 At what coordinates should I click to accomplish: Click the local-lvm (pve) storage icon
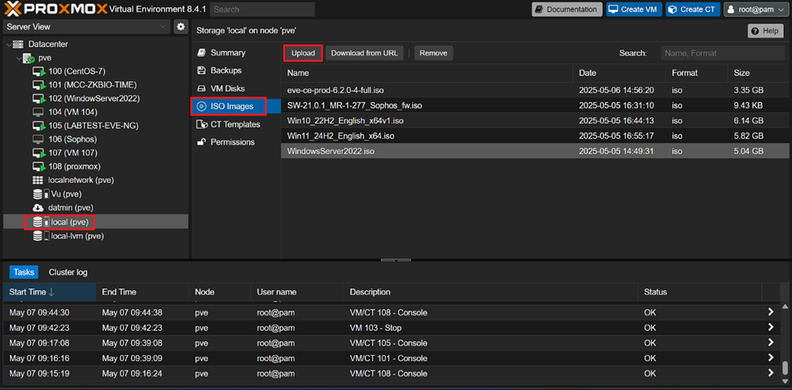pos(38,236)
